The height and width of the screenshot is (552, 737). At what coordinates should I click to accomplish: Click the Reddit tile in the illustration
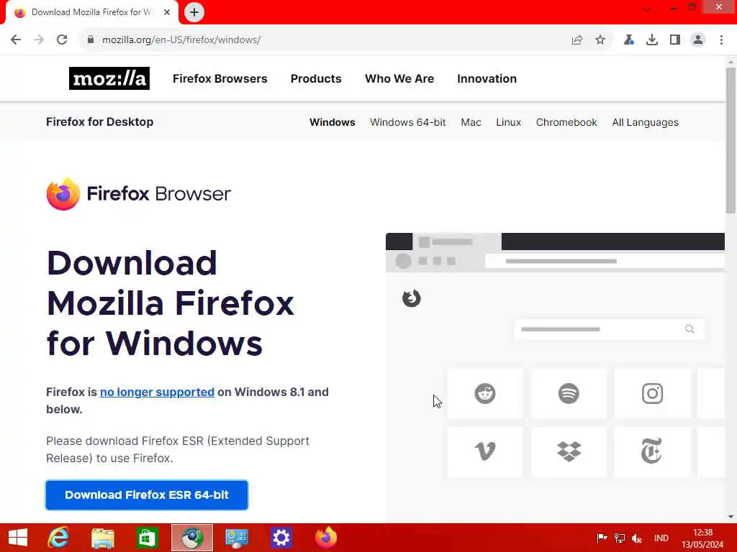point(485,393)
